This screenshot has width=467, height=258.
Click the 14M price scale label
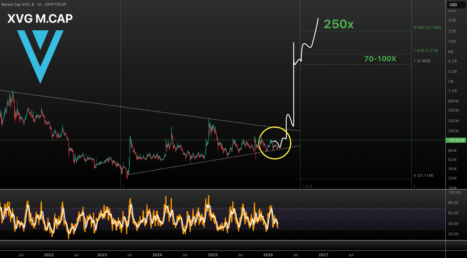coord(452,188)
